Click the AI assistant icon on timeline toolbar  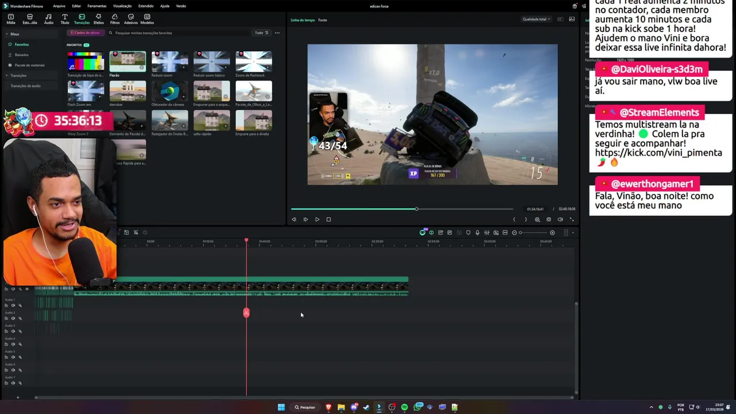point(423,232)
